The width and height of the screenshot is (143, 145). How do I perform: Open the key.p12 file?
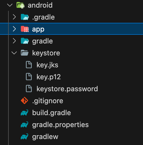[x=49, y=77]
